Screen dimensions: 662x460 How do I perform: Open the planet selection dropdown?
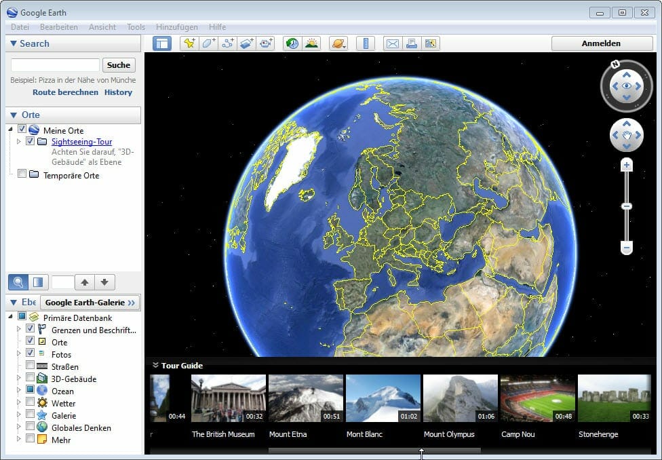[x=338, y=43]
